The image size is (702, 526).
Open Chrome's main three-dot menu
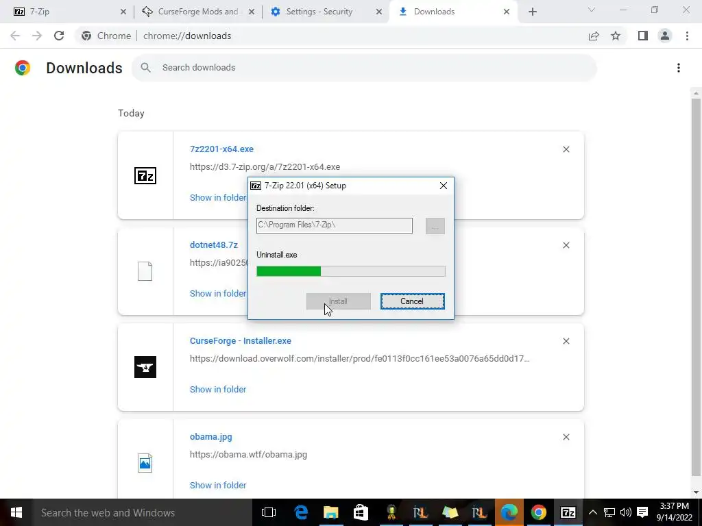687,36
